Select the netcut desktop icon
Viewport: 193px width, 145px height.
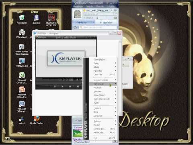[x=22, y=120]
